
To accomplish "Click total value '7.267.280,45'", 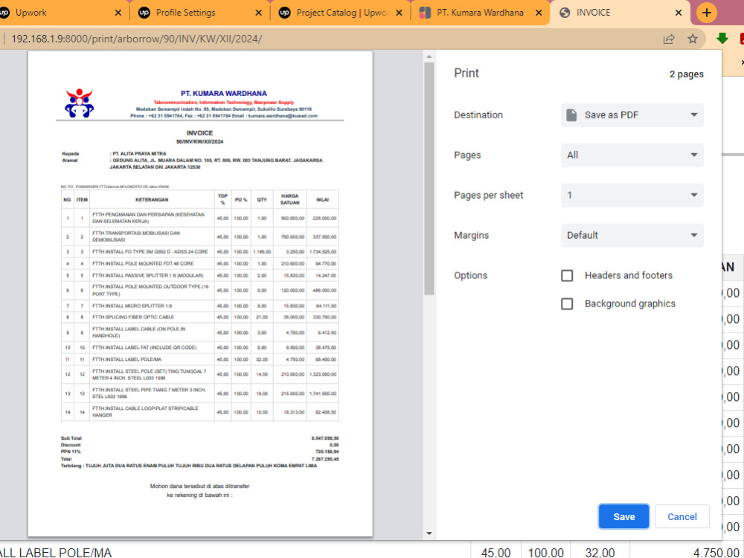I will tap(325, 459).
